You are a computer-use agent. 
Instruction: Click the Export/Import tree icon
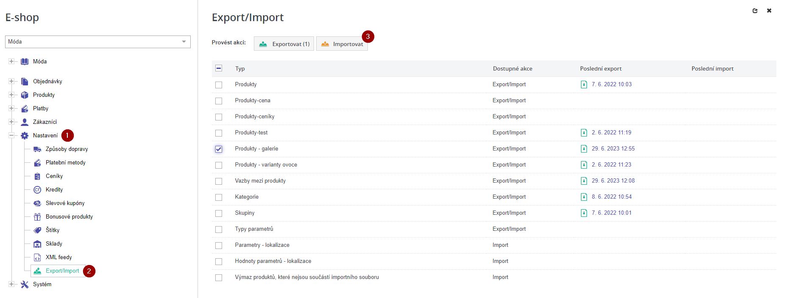coord(37,271)
